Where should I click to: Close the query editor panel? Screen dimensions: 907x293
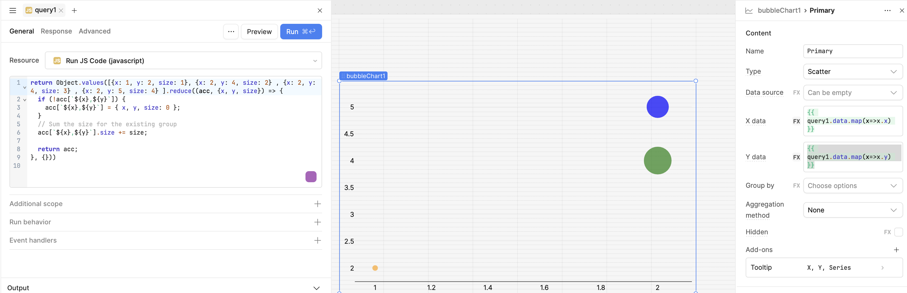pos(320,11)
